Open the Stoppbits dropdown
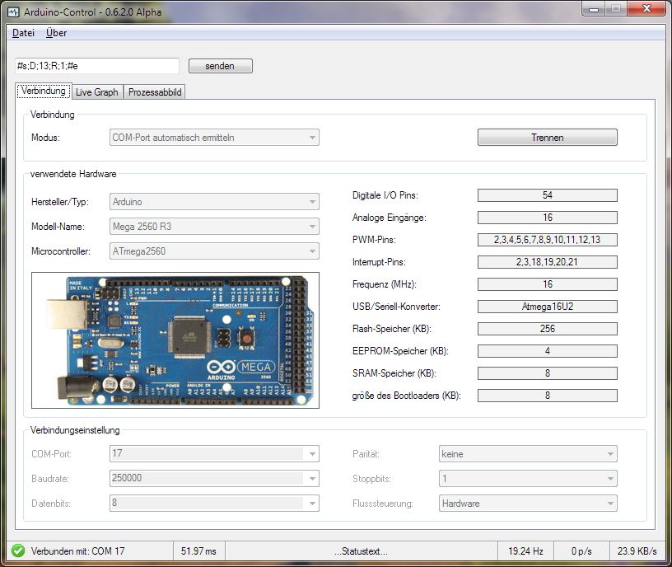 tap(528, 479)
